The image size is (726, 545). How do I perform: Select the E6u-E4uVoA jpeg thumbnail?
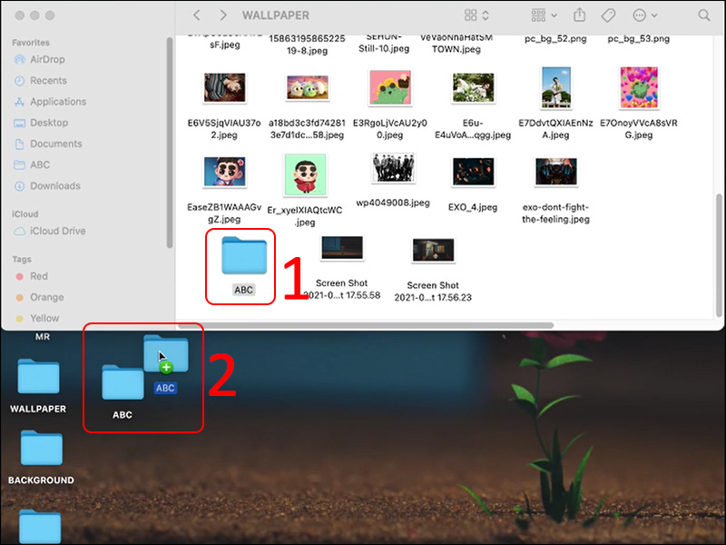pos(473,87)
